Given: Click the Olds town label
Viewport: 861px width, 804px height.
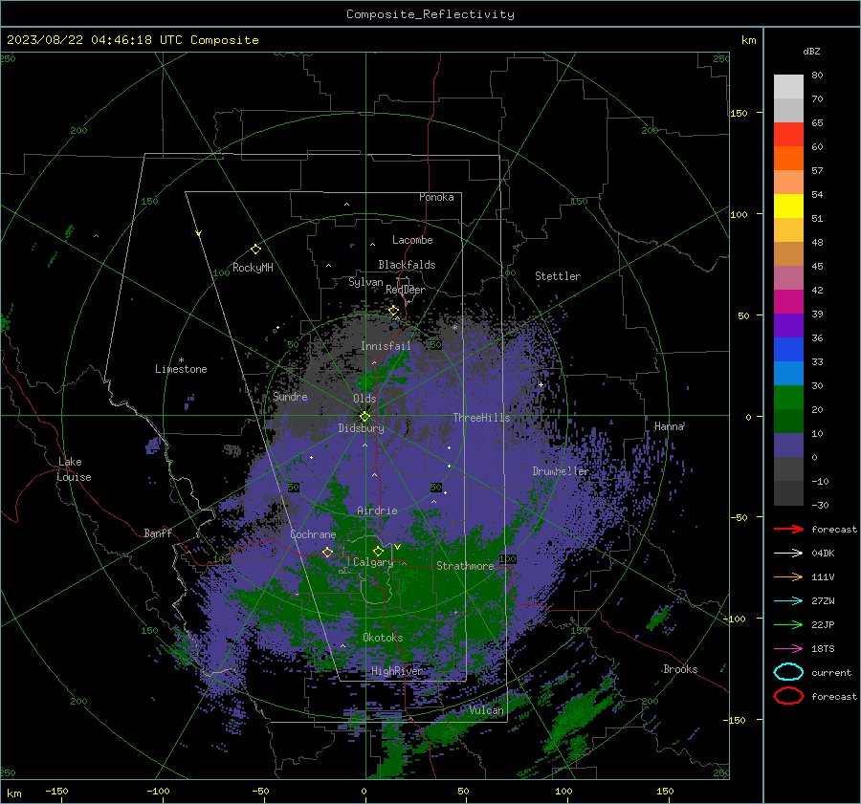Looking at the screenshot, I should (x=364, y=399).
